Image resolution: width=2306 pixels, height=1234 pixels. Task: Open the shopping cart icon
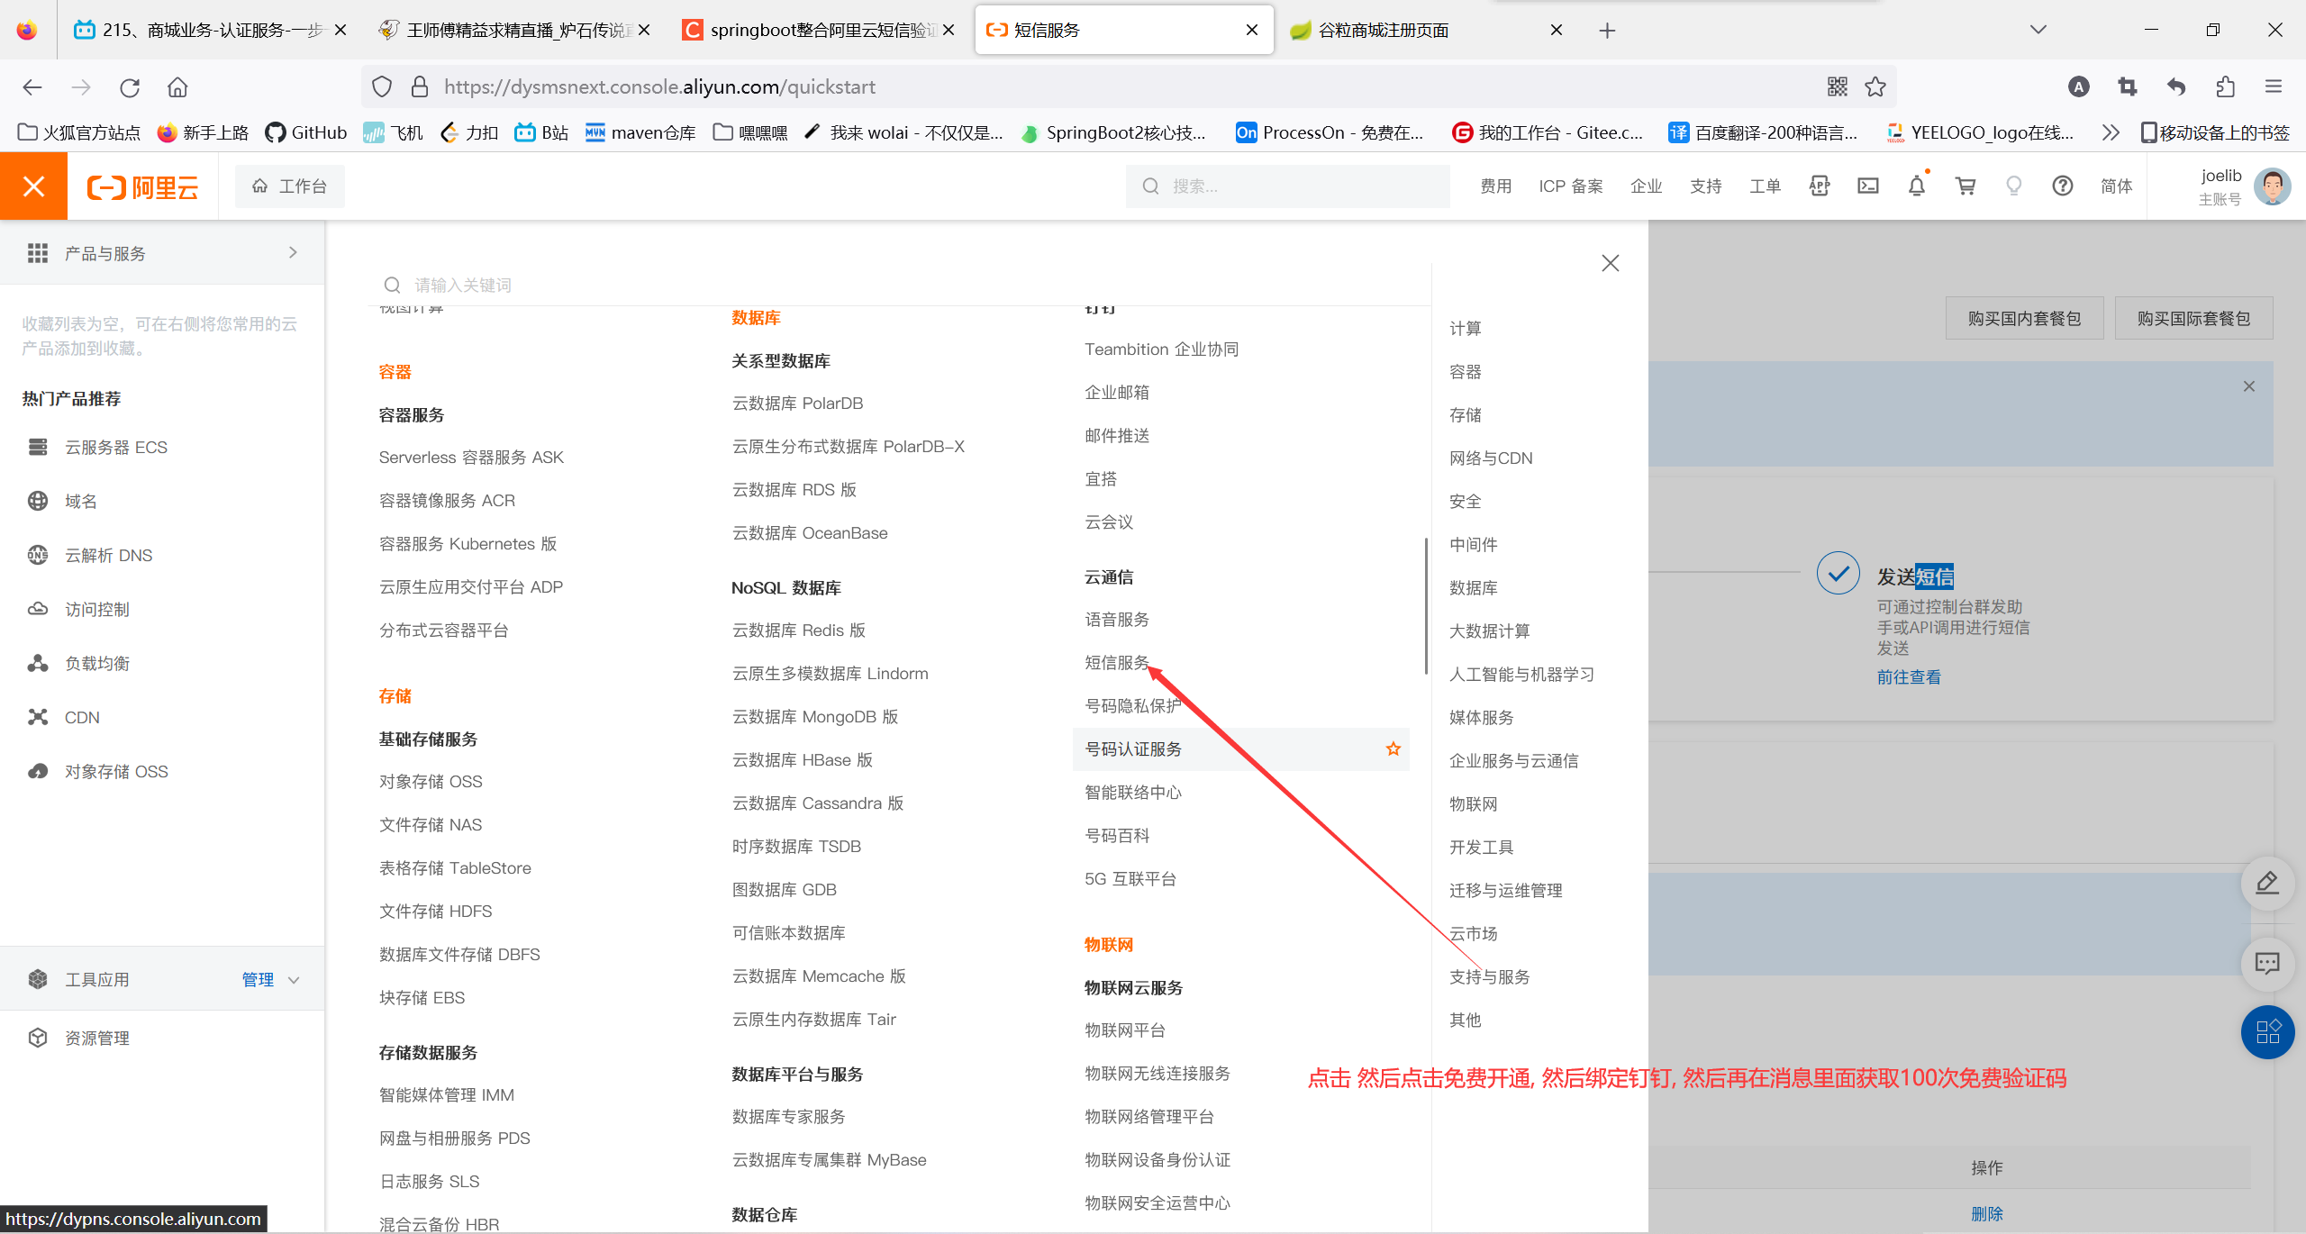[1965, 186]
